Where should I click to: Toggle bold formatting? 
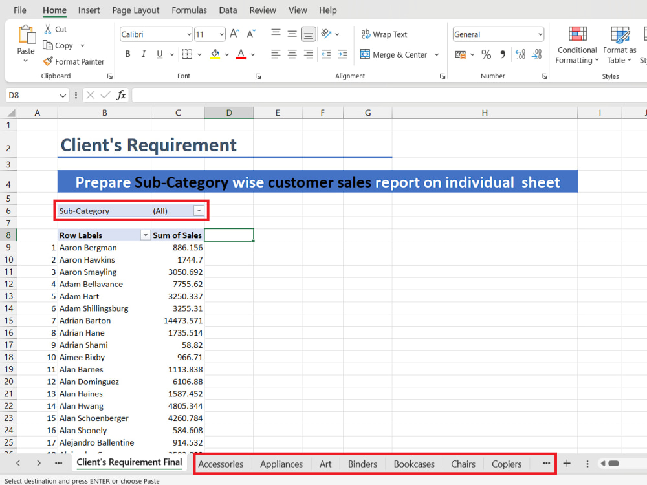[127, 54]
